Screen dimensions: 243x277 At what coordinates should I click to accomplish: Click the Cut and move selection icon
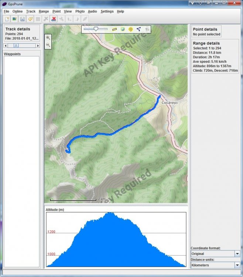pyautogui.click(x=61, y=19)
